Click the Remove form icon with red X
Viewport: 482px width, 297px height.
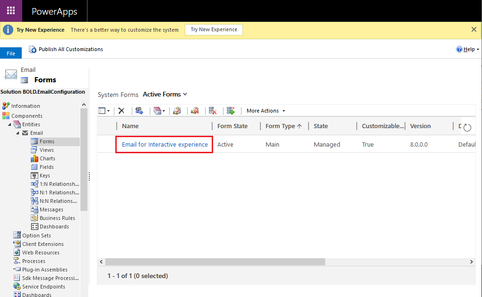pyautogui.click(x=213, y=111)
